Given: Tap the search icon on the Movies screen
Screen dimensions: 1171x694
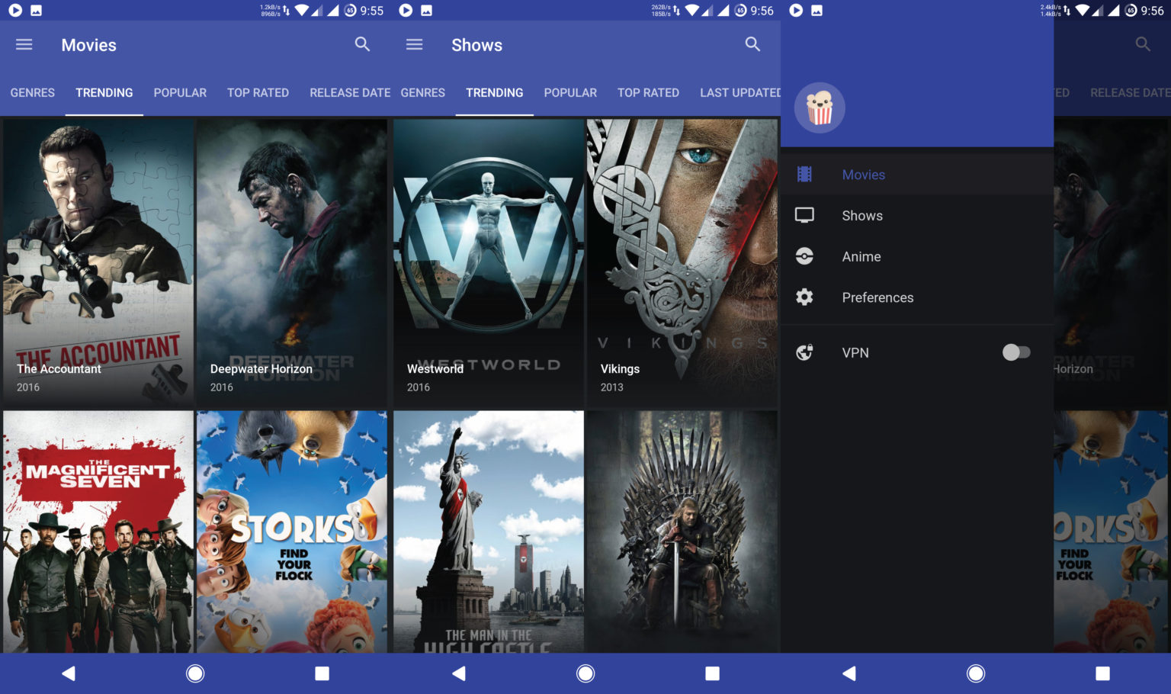Looking at the screenshot, I should (362, 44).
